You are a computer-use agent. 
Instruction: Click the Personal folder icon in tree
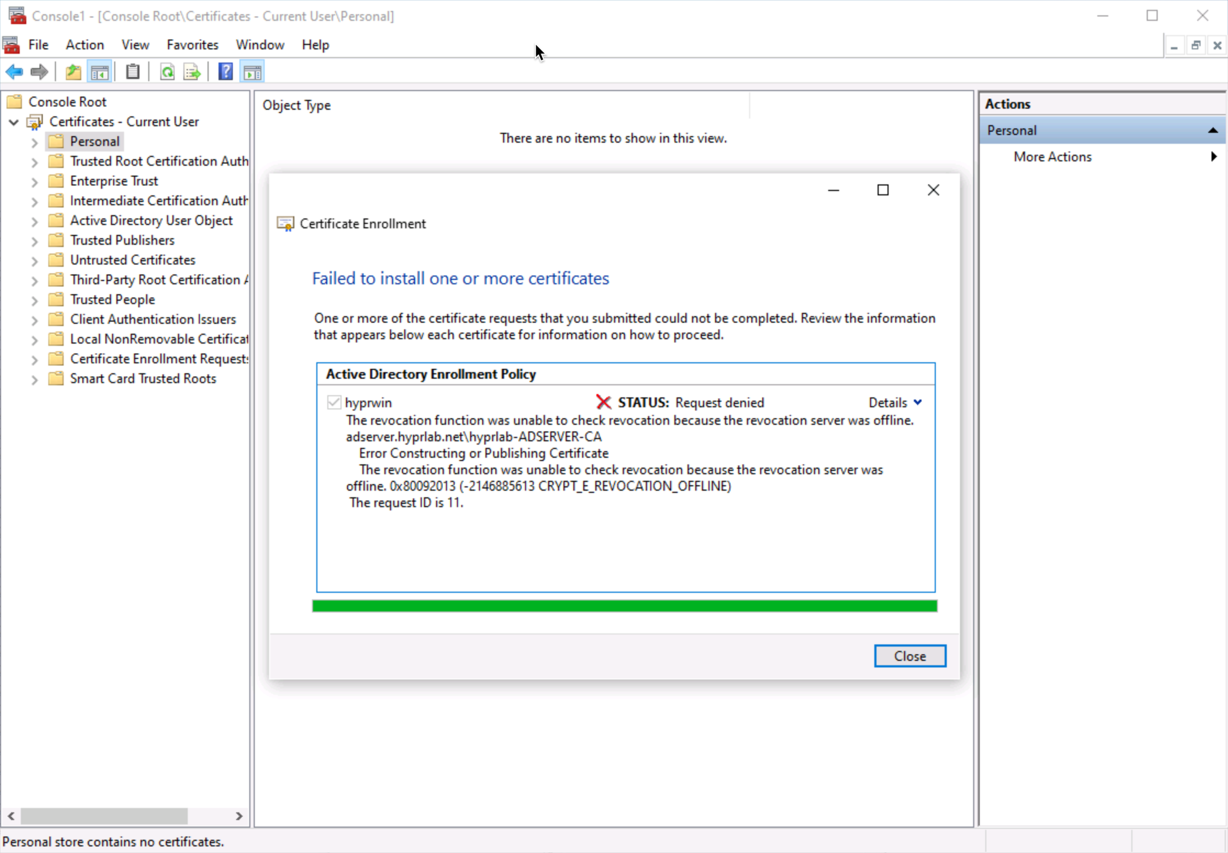[x=56, y=141]
